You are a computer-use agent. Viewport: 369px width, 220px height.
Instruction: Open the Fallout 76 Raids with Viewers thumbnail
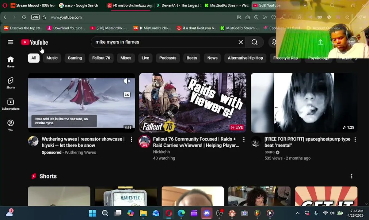(192, 103)
